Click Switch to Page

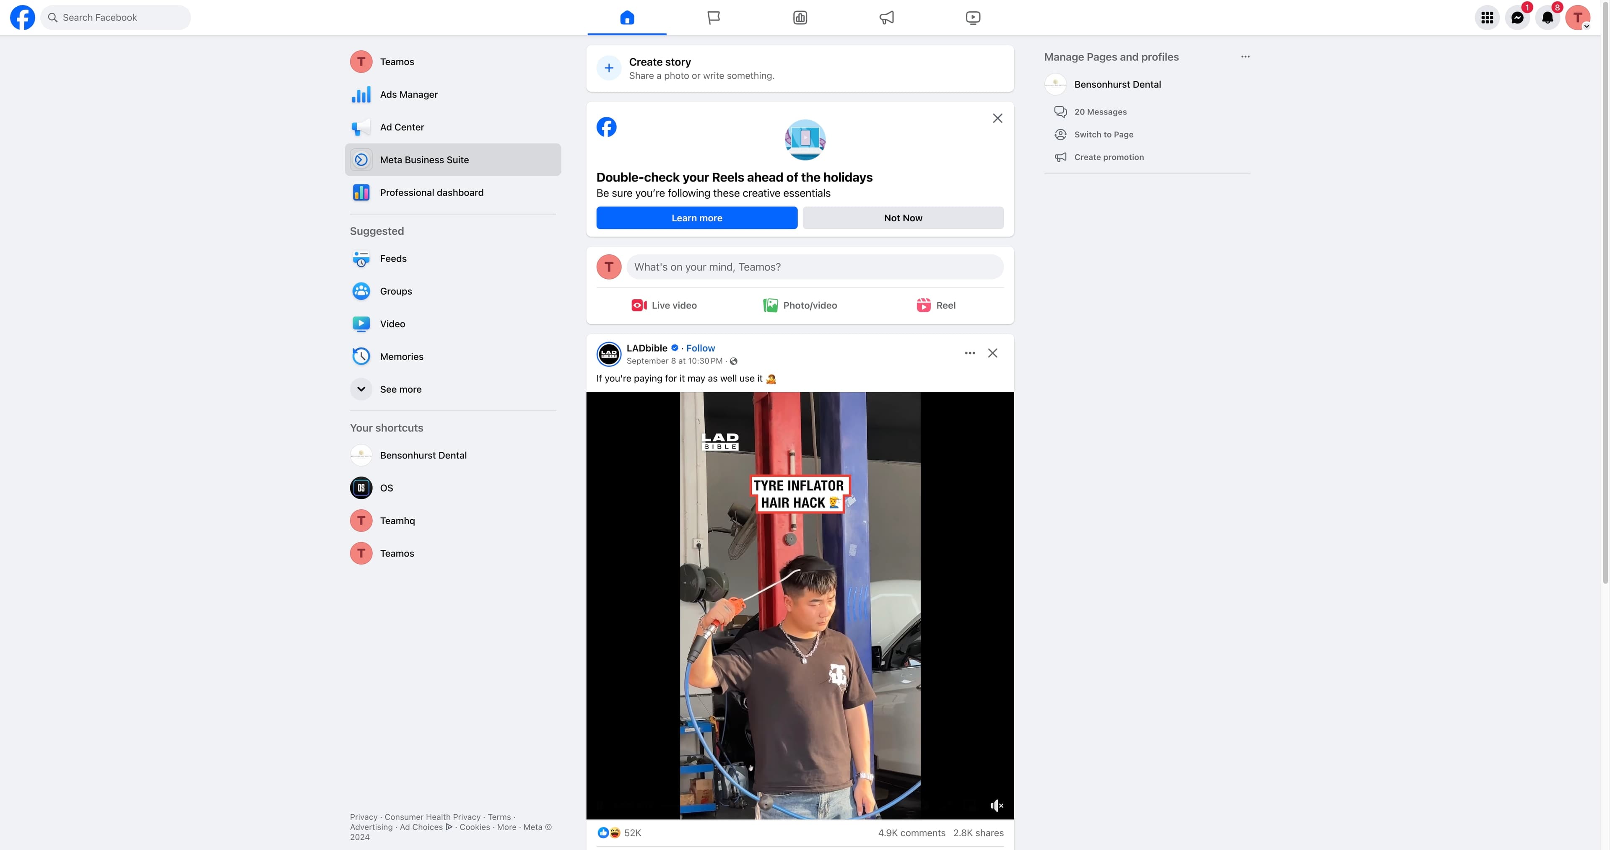[1103, 135]
